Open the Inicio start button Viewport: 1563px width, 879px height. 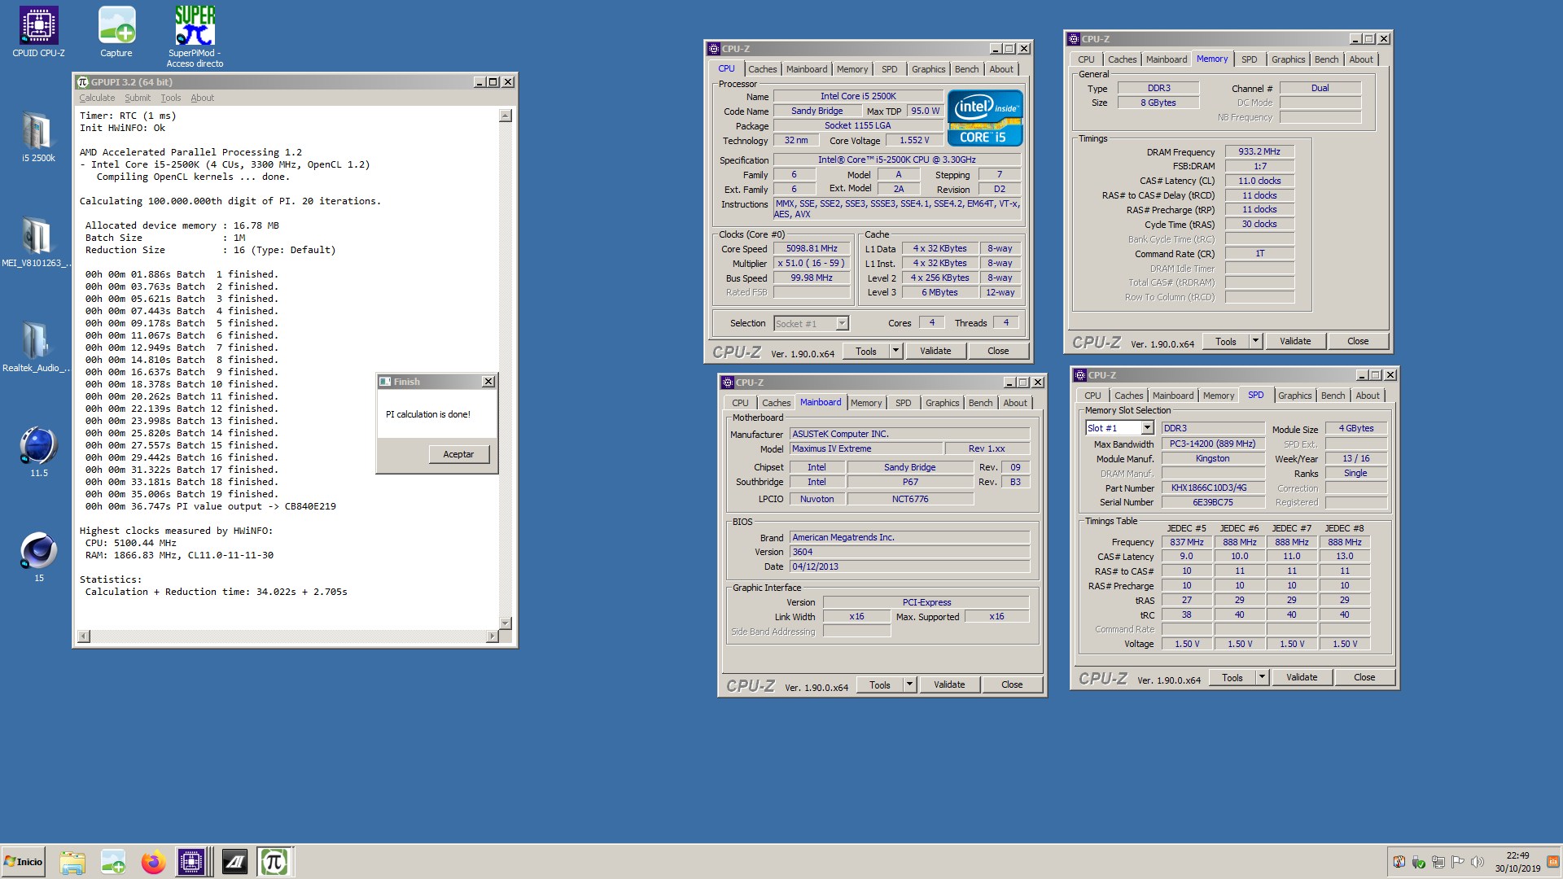[x=24, y=862]
